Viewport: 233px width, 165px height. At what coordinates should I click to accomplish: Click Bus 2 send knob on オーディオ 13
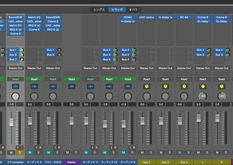[115, 50]
